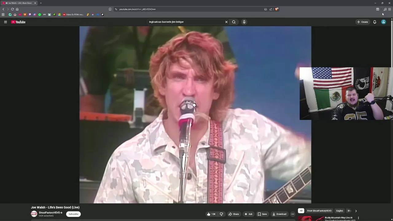The image size is (393, 221).
Task: Show next filter chips with arrow
Action: pyautogui.click(x=356, y=211)
